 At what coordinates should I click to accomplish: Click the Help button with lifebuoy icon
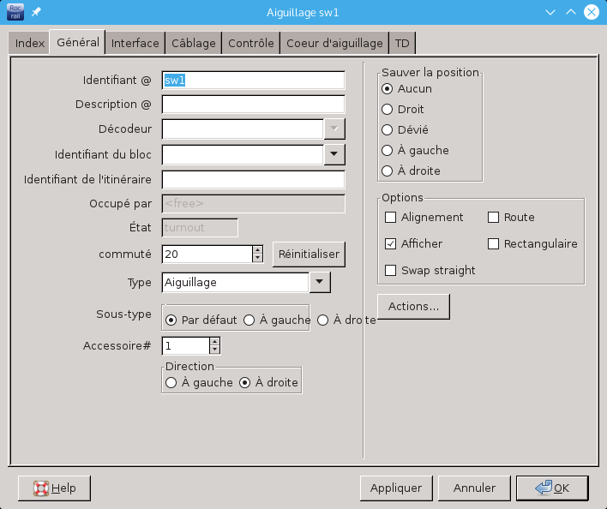coord(54,488)
